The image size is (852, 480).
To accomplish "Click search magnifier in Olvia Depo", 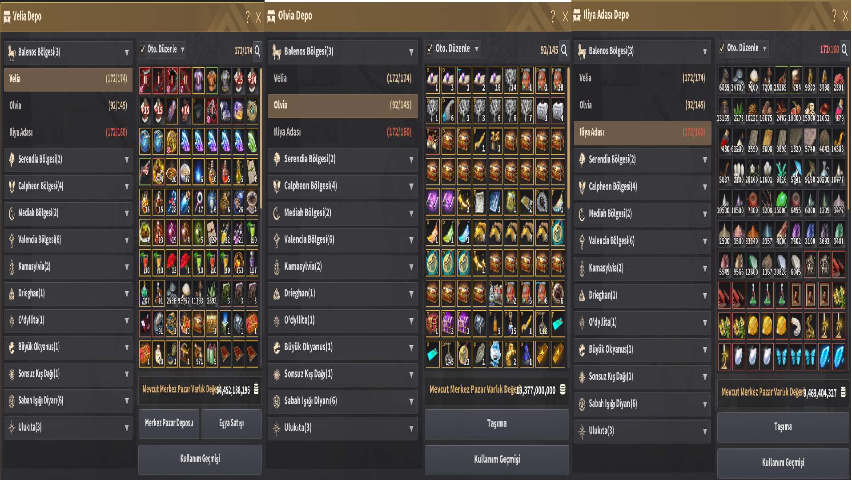I will pos(564,50).
